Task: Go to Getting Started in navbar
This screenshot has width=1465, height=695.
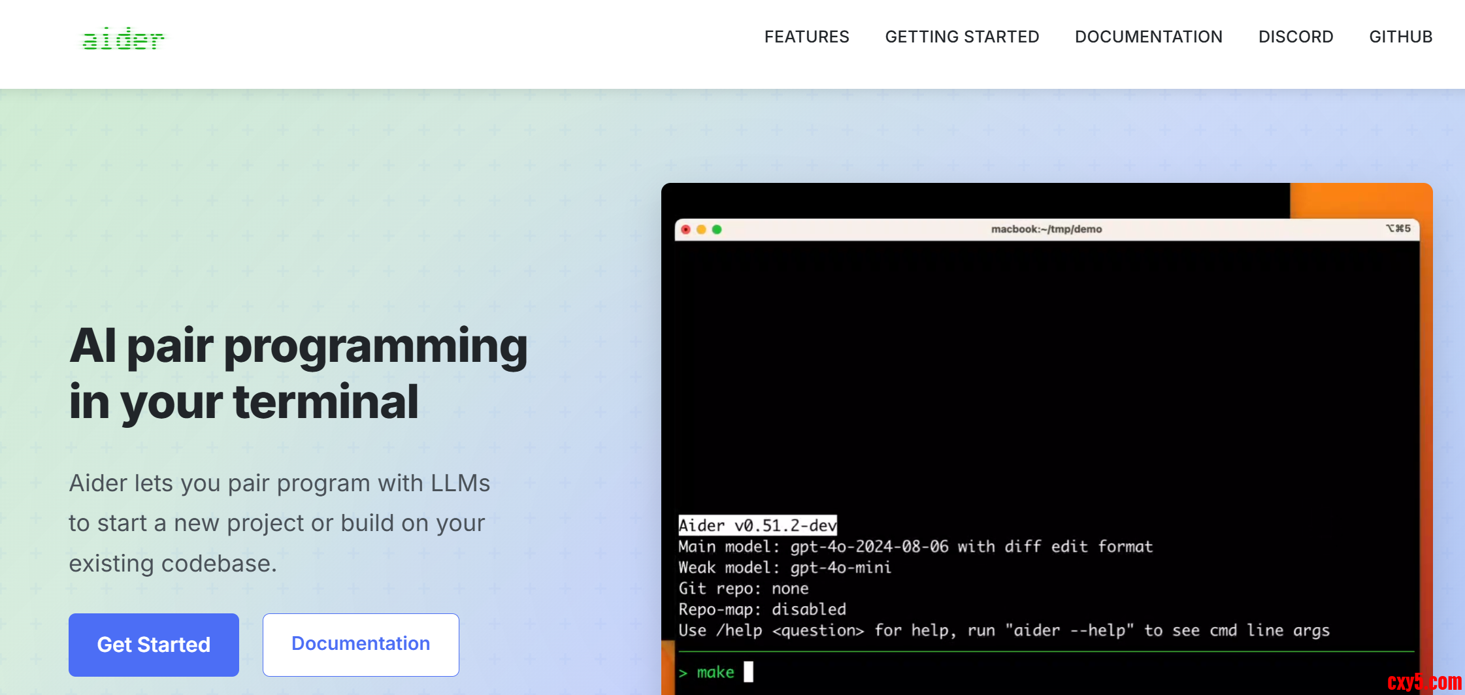Action: click(962, 37)
